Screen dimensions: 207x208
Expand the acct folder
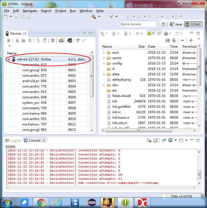pyautogui.click(x=104, y=53)
